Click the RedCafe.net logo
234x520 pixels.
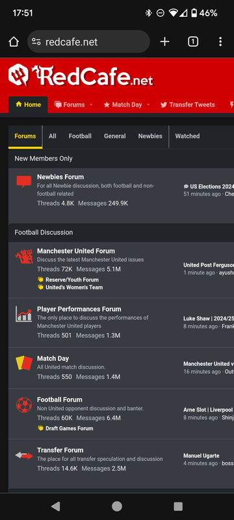(81, 75)
